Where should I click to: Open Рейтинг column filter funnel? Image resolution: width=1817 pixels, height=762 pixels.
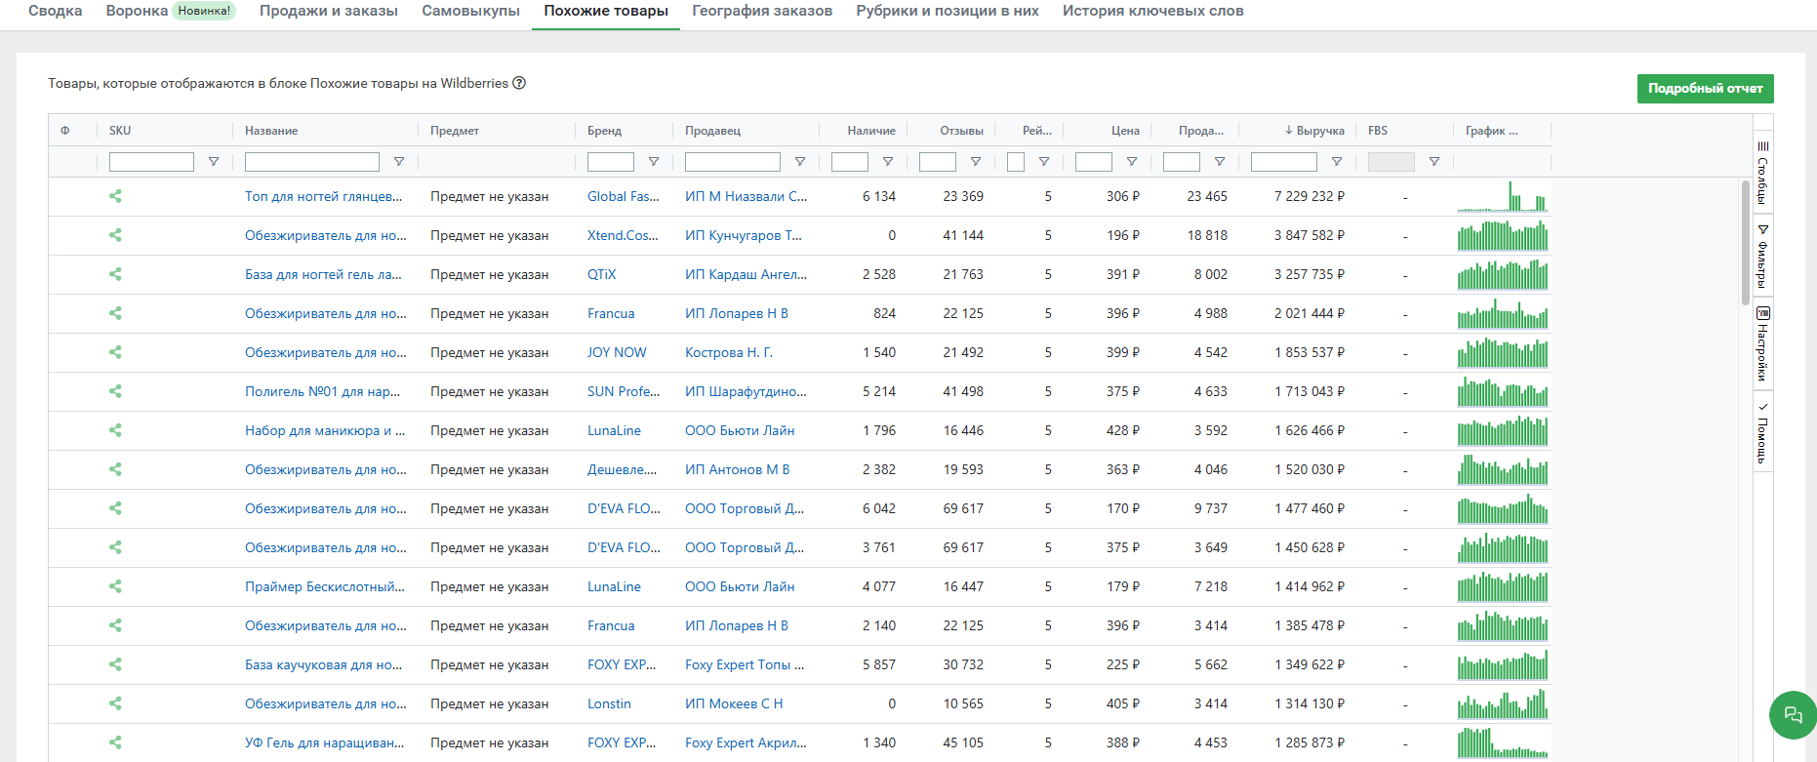pyautogui.click(x=1044, y=162)
